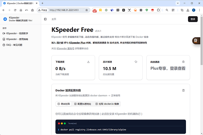The image size is (203, 135).
Task: Click the KSpeeder logo in sidebar
Action: [5, 19]
